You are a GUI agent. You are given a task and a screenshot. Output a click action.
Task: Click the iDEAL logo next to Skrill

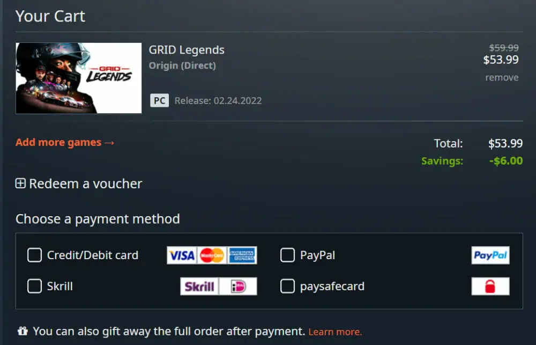tap(239, 286)
